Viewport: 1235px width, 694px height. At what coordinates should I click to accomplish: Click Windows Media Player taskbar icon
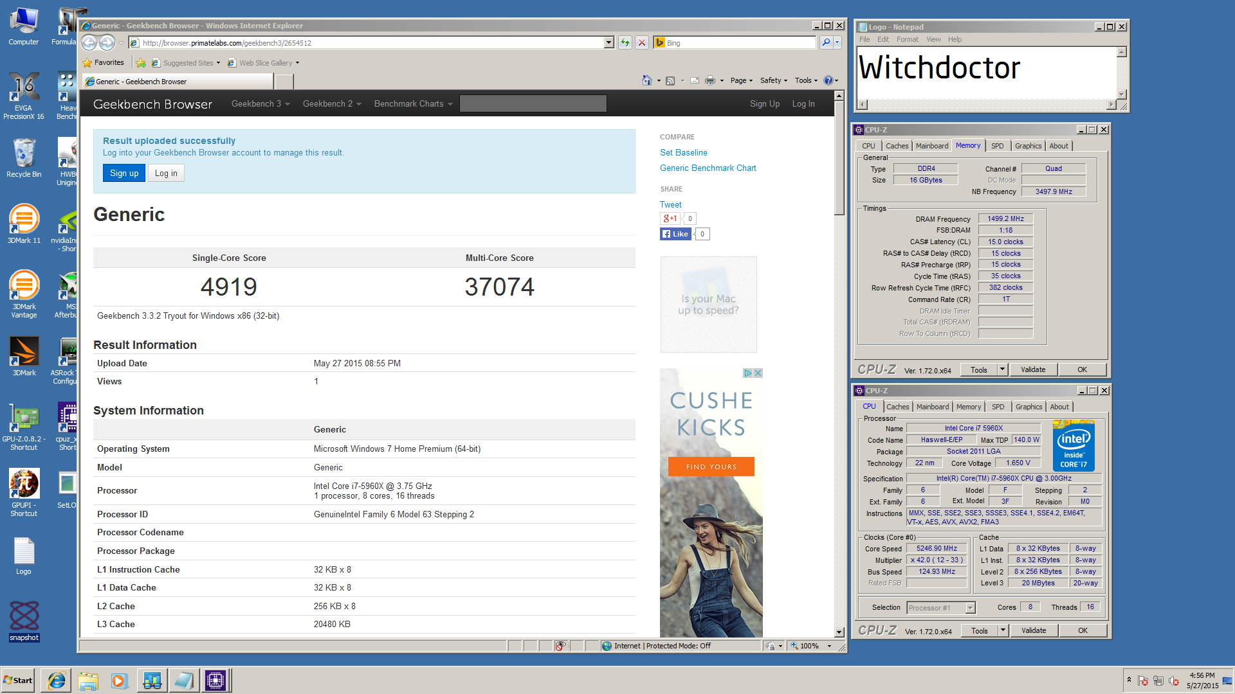(120, 681)
